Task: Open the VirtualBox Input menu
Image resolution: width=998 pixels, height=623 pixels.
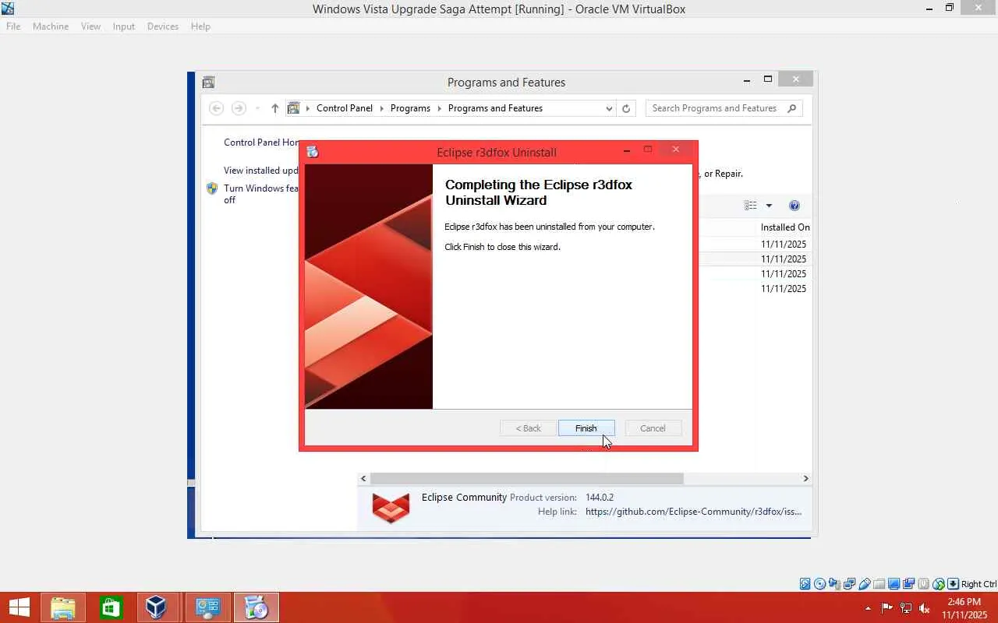Action: click(x=123, y=26)
